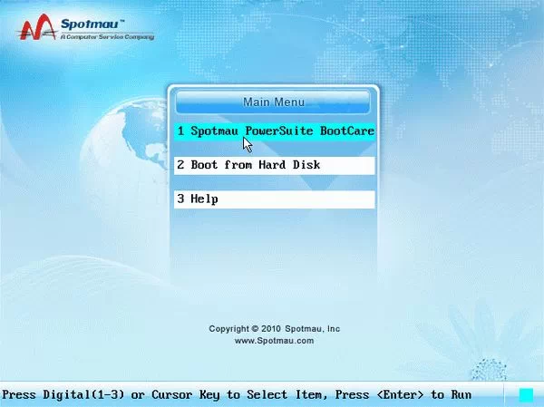Screen dimensions: 544x407
Task: Click the Main Menu title bar
Action: coord(273,102)
